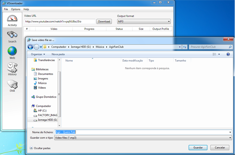Open the Documentos library
235x155 pixels.
click(44, 74)
